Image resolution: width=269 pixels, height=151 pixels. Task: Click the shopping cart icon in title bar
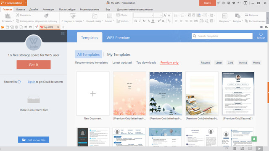pyautogui.click(x=219, y=3)
